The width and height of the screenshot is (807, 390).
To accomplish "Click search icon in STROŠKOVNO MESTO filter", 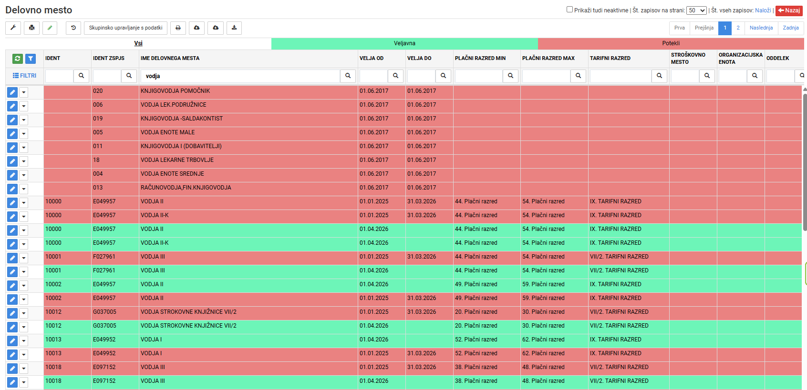I will point(707,76).
